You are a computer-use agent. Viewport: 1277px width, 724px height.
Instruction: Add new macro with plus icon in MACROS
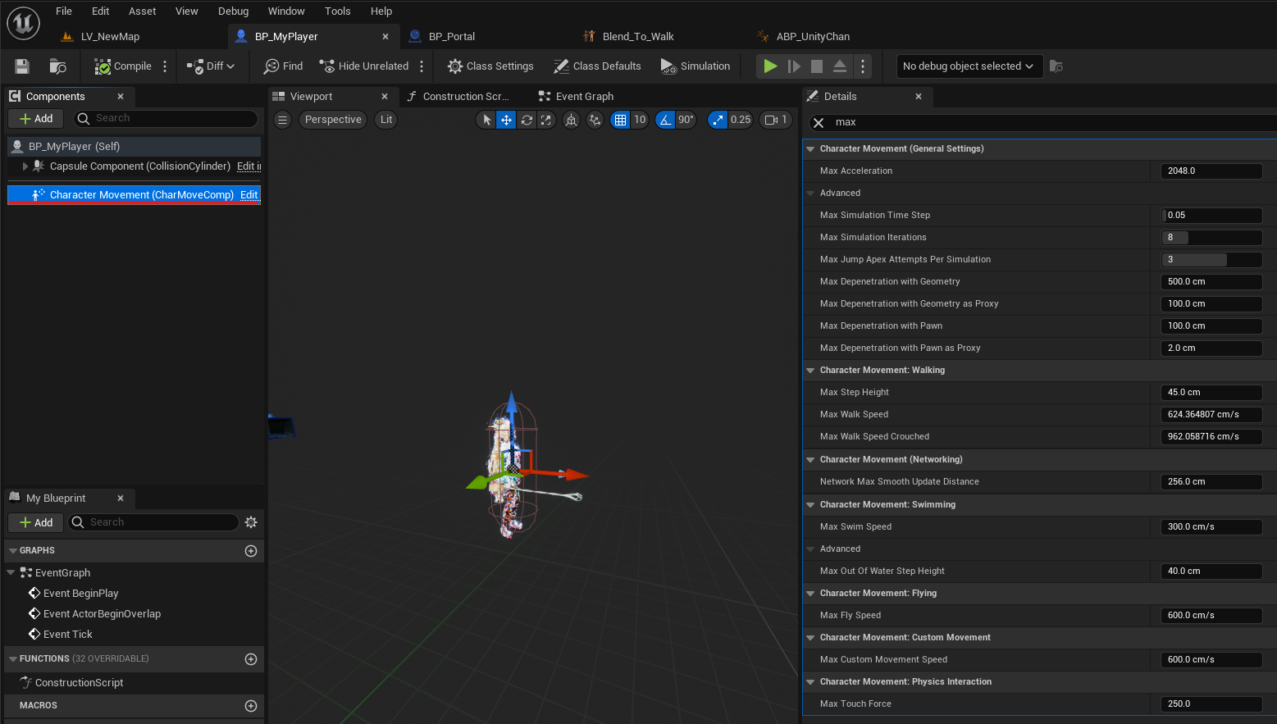(x=251, y=706)
